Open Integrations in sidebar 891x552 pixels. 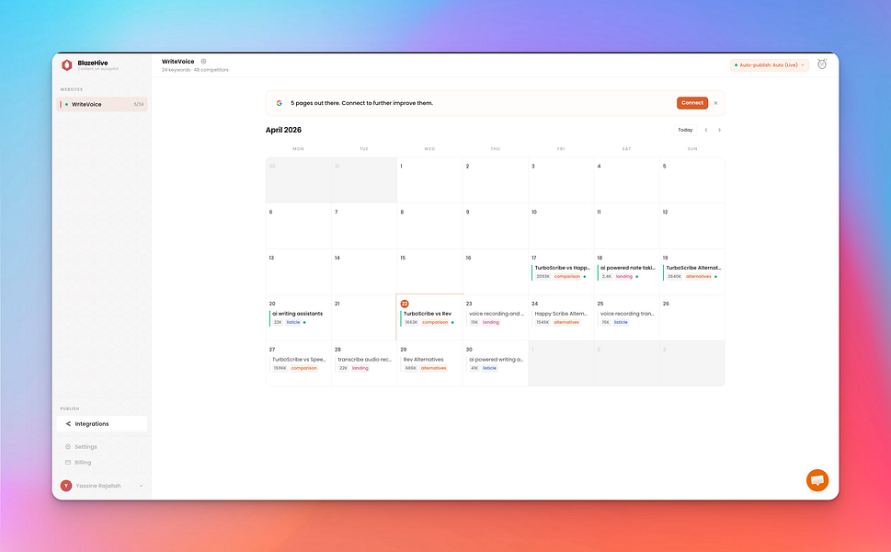pyautogui.click(x=102, y=423)
